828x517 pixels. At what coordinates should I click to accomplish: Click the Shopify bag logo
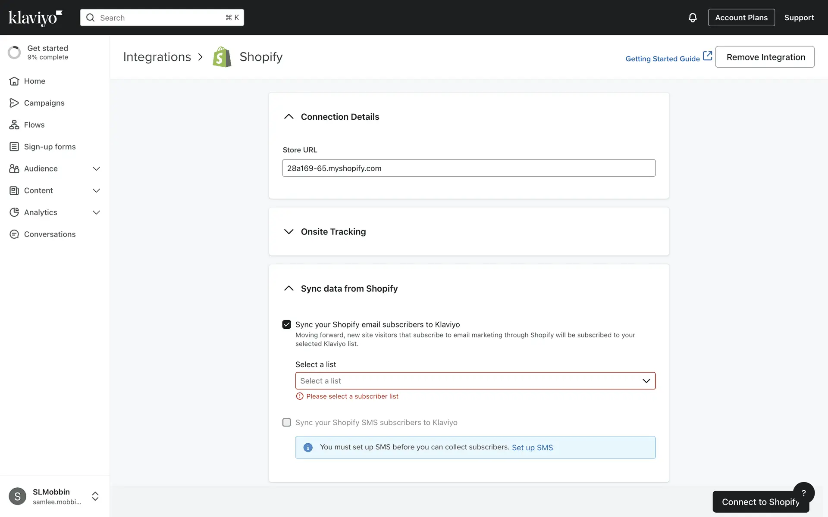click(222, 57)
